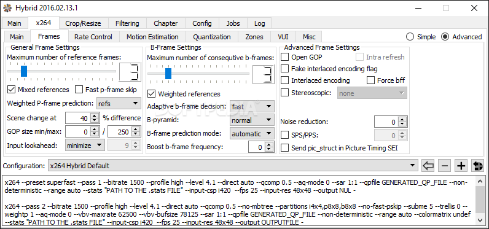The height and width of the screenshot is (229, 489).
Task: Toggle Force bff checkbox
Action: [370, 80]
